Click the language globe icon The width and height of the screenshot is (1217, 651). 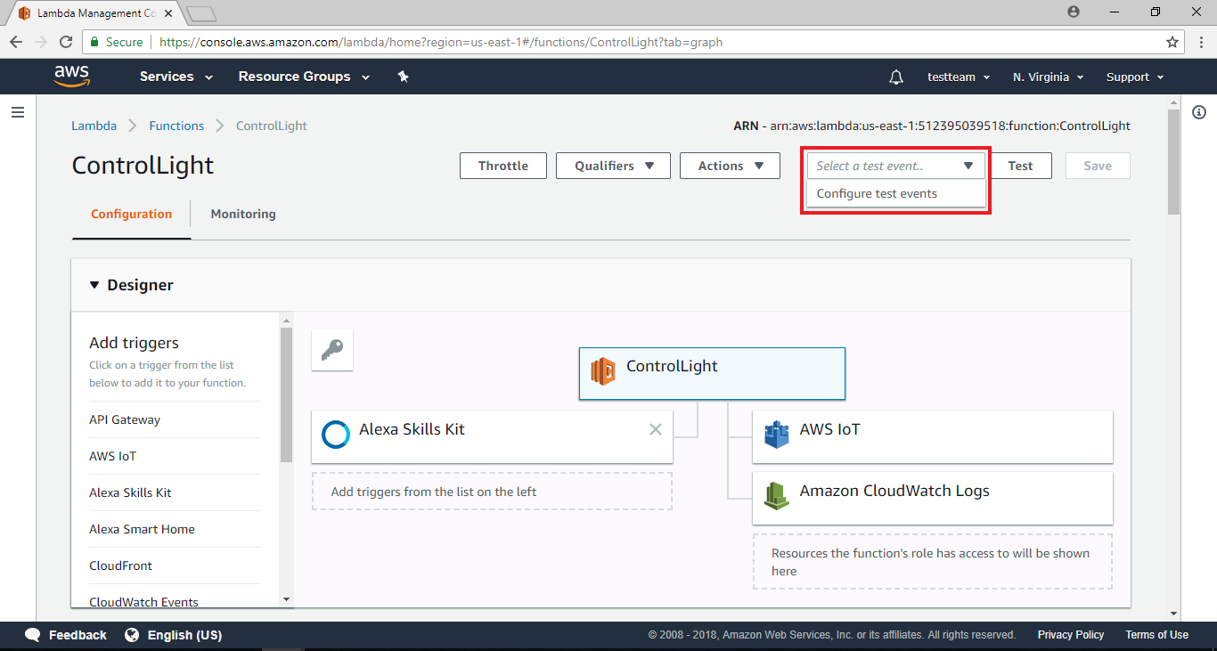132,635
